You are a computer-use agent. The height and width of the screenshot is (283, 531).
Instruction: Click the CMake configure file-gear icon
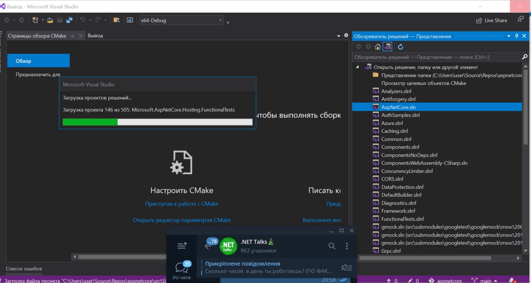[182, 162]
